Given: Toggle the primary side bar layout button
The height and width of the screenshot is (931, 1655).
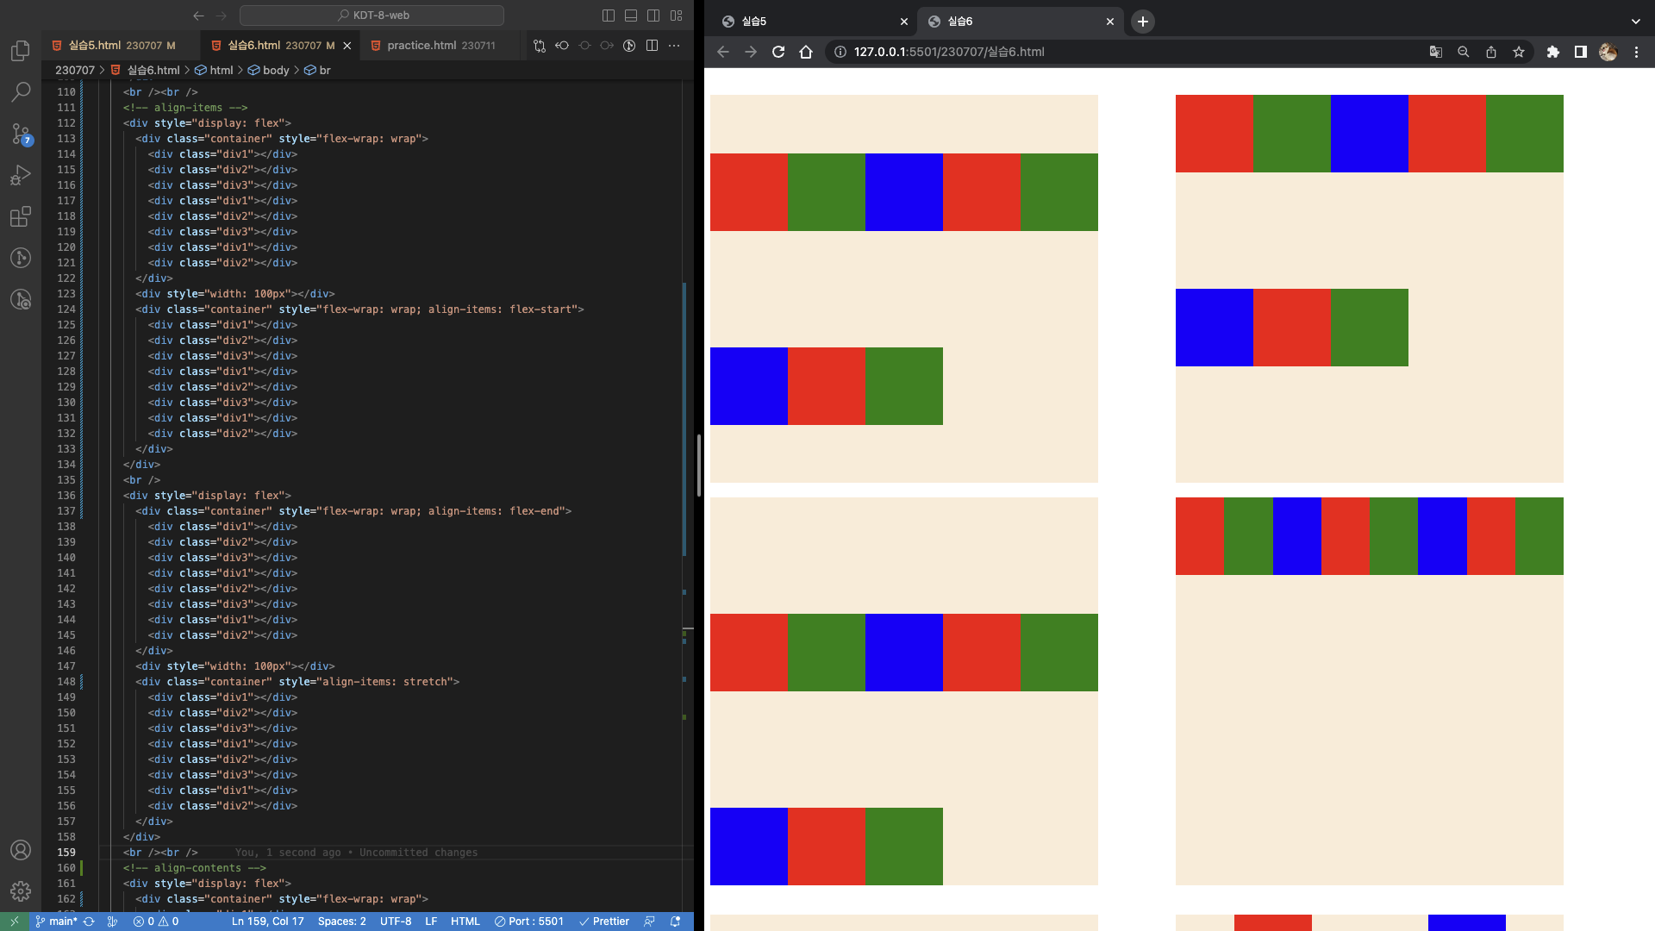Looking at the screenshot, I should tap(609, 16).
